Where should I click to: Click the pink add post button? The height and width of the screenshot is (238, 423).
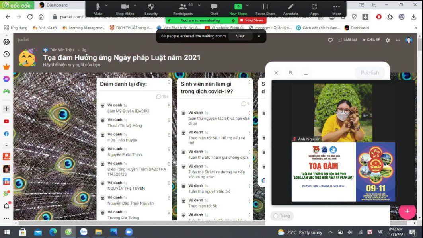407,211
